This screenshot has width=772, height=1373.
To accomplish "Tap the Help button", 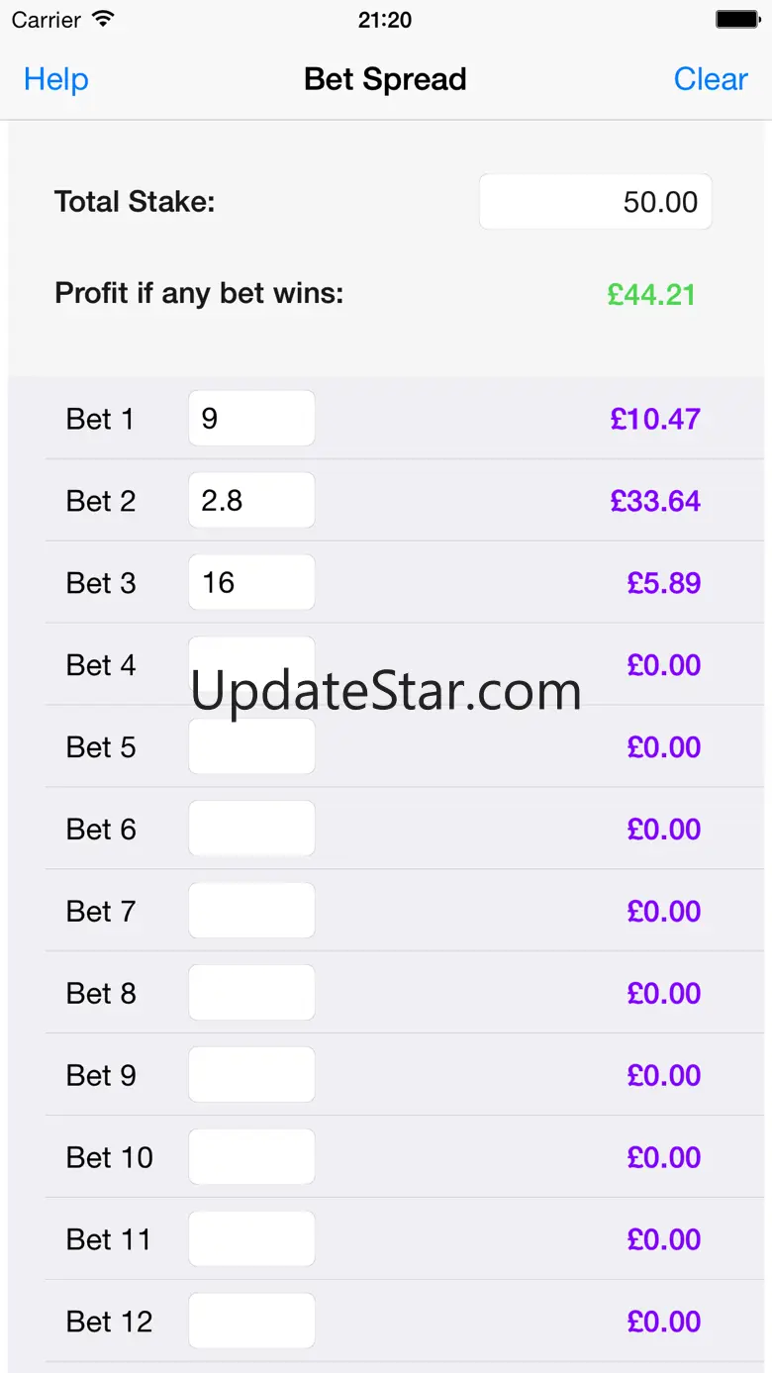I will (x=56, y=79).
